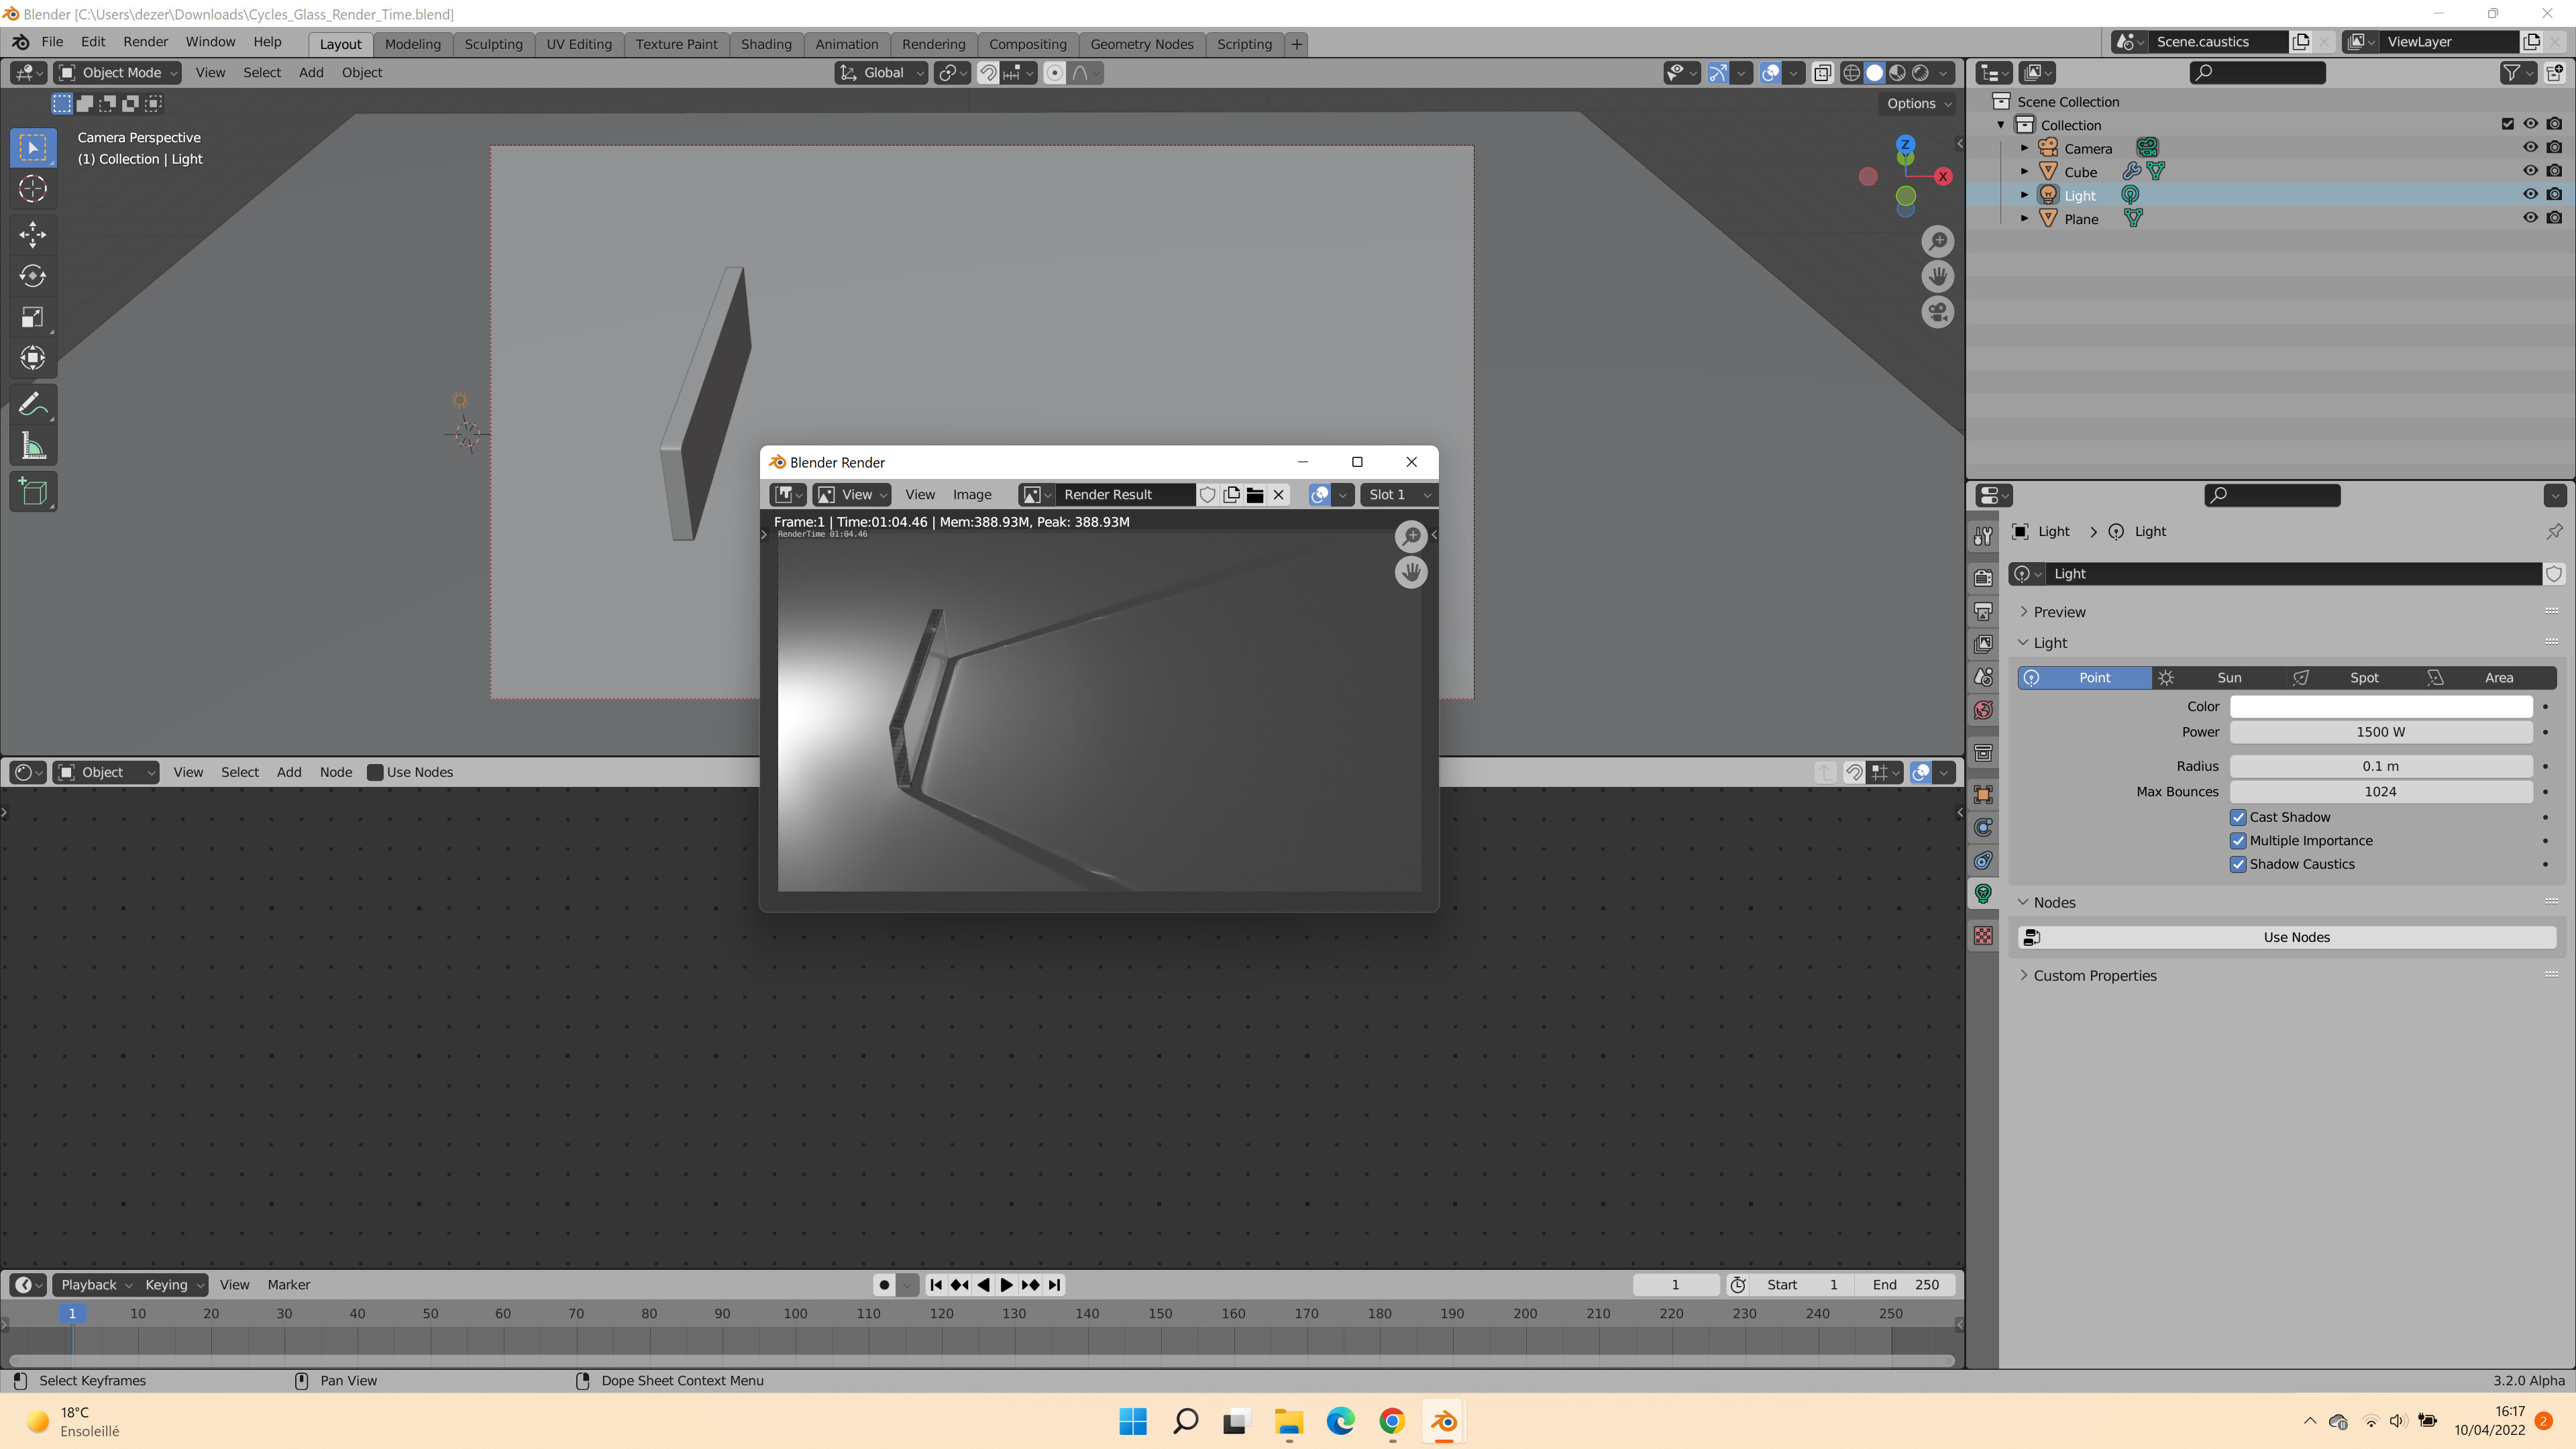Open the Render properties tab icon

coord(1983,578)
